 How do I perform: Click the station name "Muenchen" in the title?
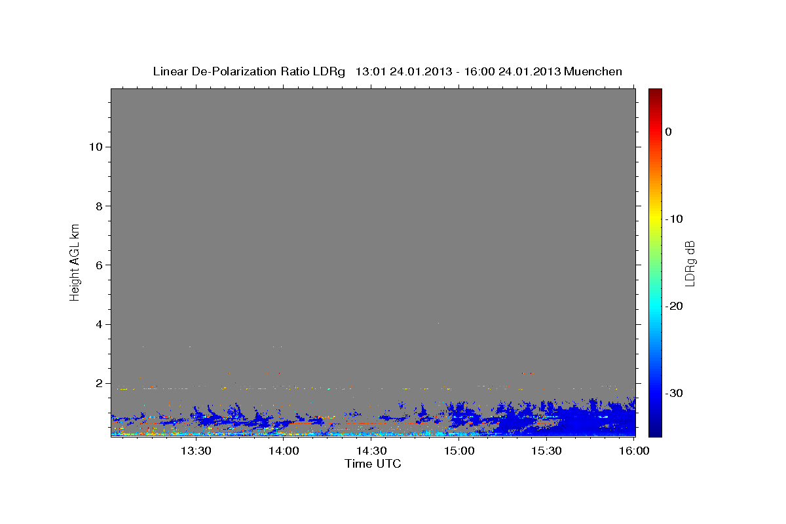click(593, 71)
